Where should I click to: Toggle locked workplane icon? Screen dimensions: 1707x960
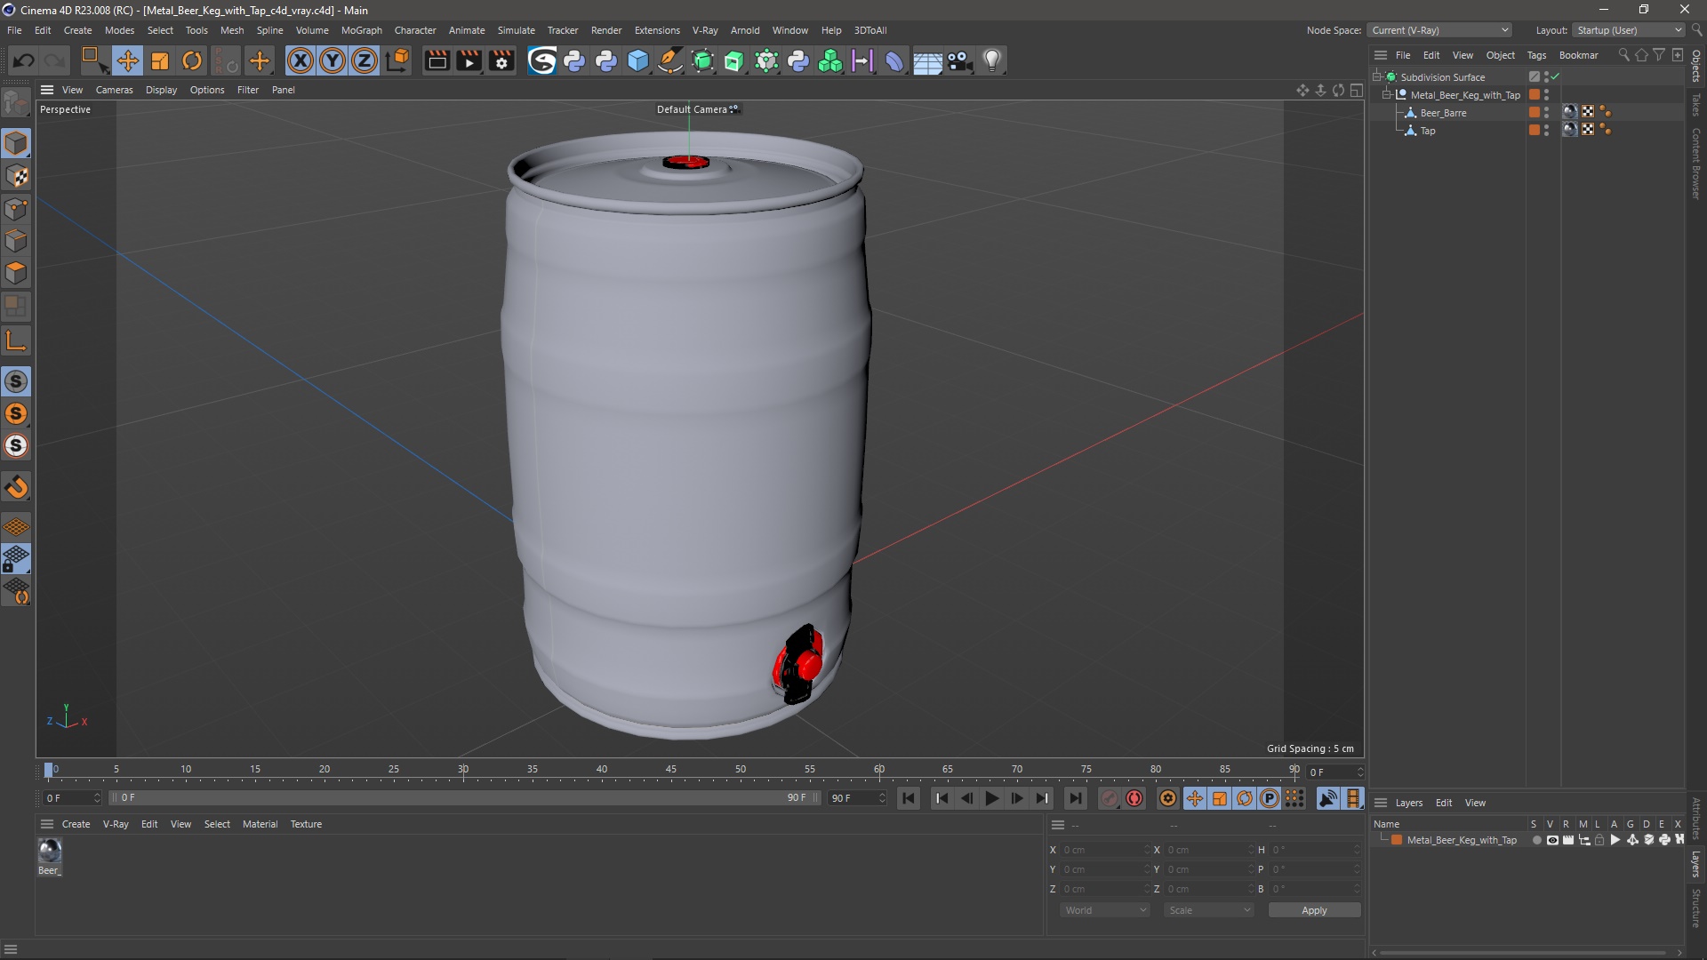click(x=16, y=559)
